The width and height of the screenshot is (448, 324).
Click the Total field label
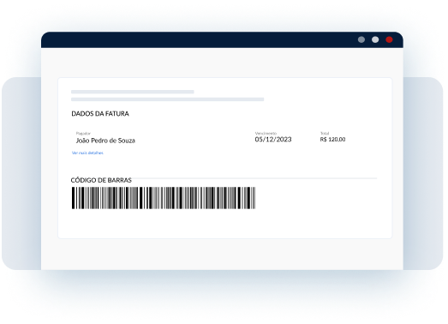point(325,133)
